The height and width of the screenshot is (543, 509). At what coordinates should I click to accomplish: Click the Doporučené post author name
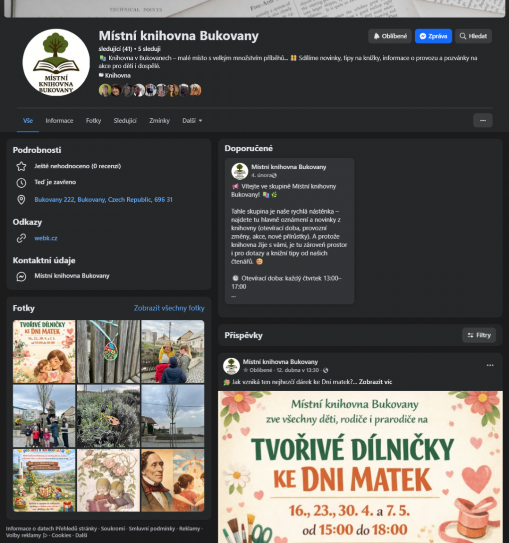tap(288, 167)
